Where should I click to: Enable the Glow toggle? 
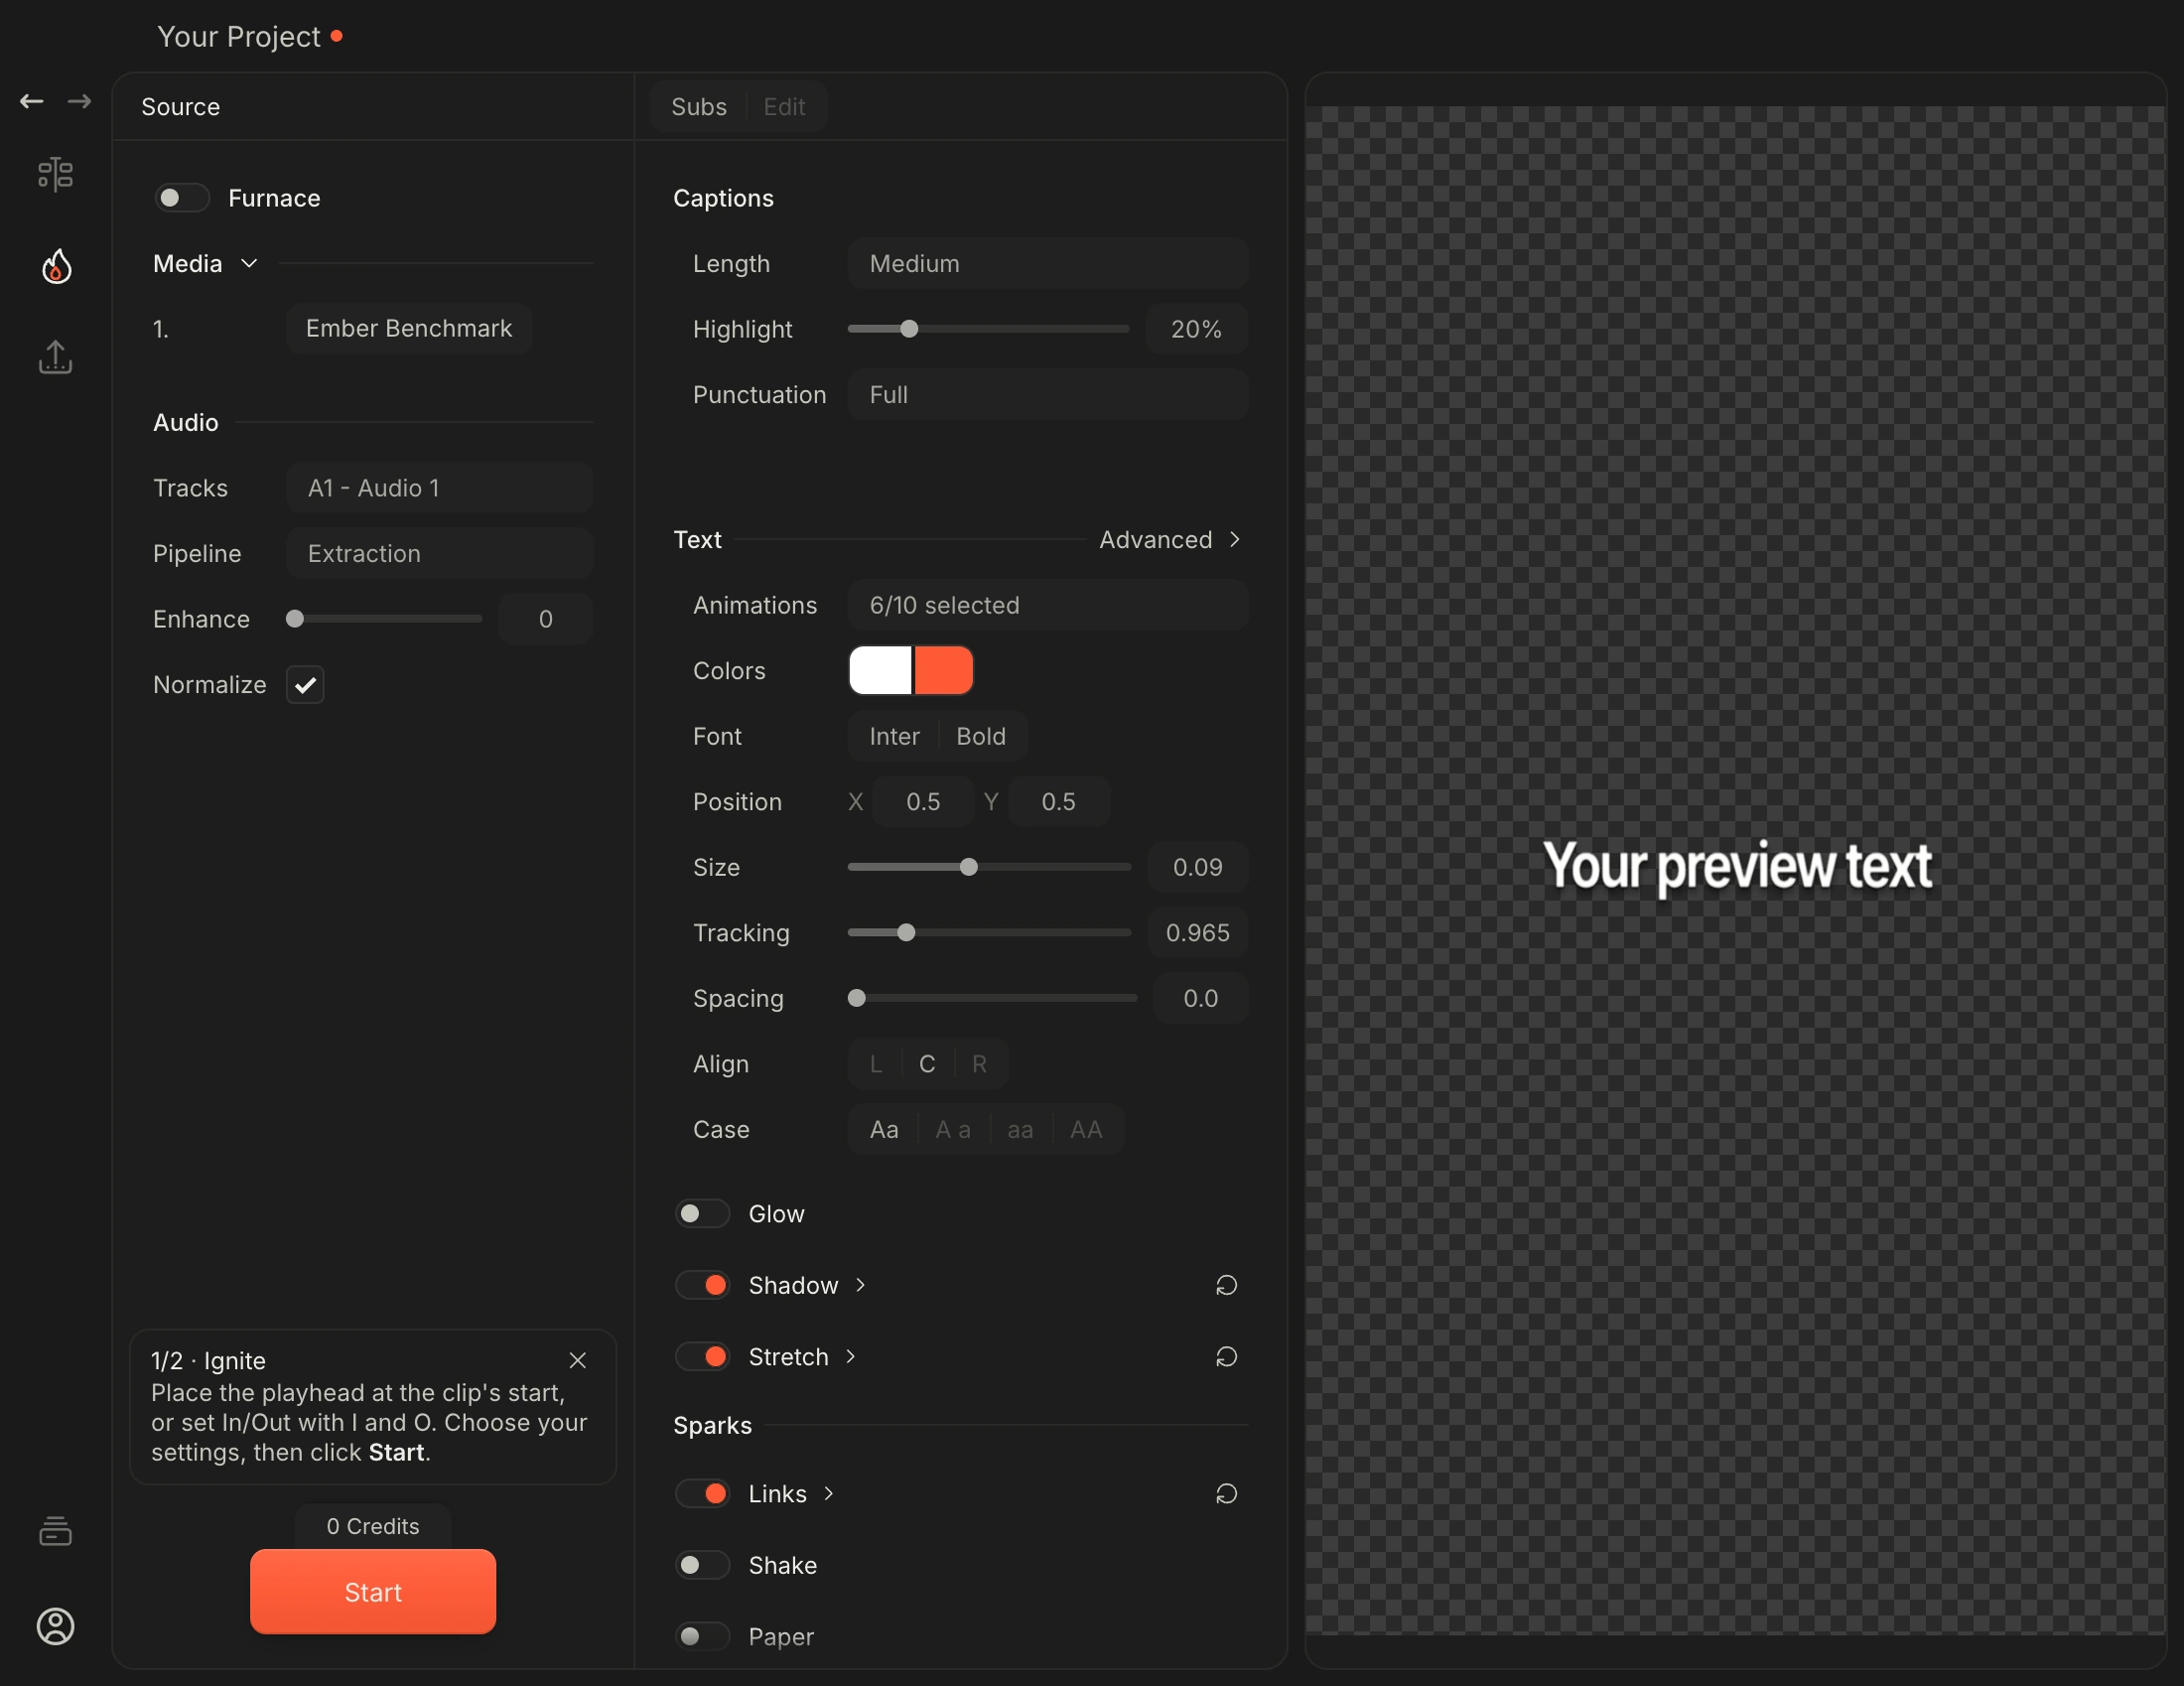(702, 1214)
